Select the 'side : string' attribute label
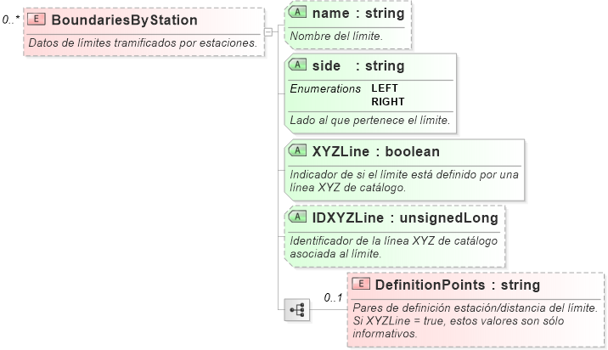The height and width of the screenshot is (350, 608). coord(358,66)
